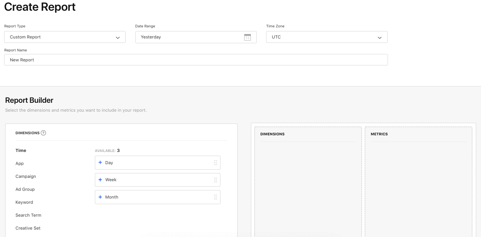Open the Time Zone dropdown
This screenshot has width=481, height=237.
[379, 37]
